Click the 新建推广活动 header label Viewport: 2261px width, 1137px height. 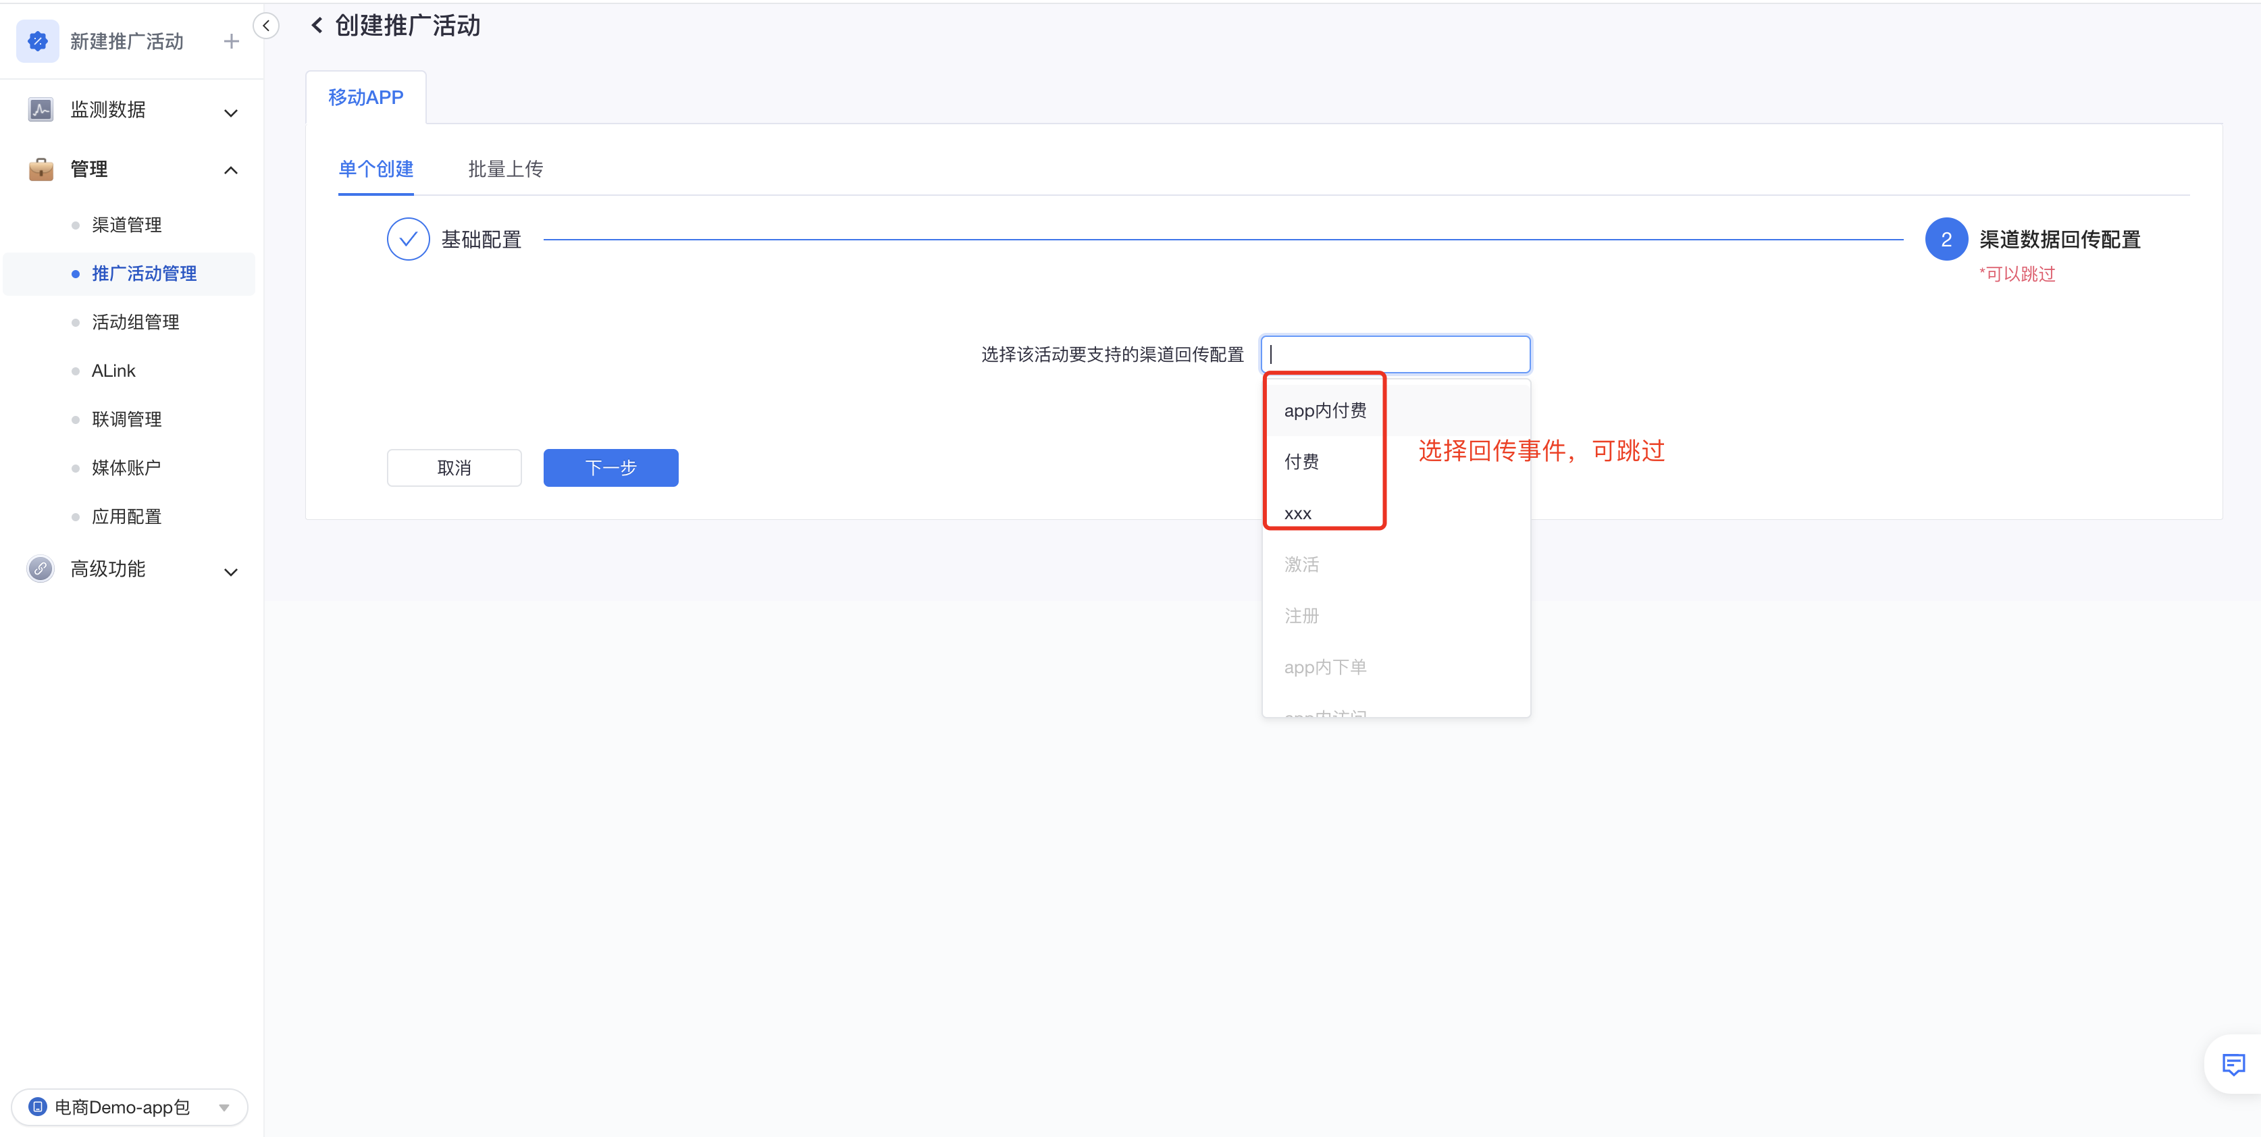126,41
